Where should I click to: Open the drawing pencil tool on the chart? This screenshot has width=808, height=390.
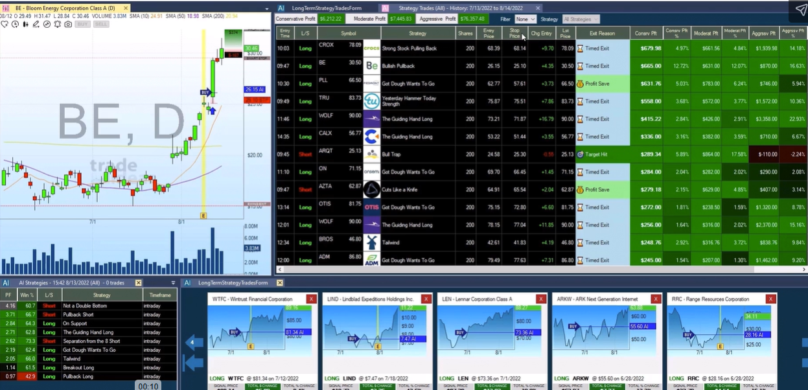(x=36, y=24)
